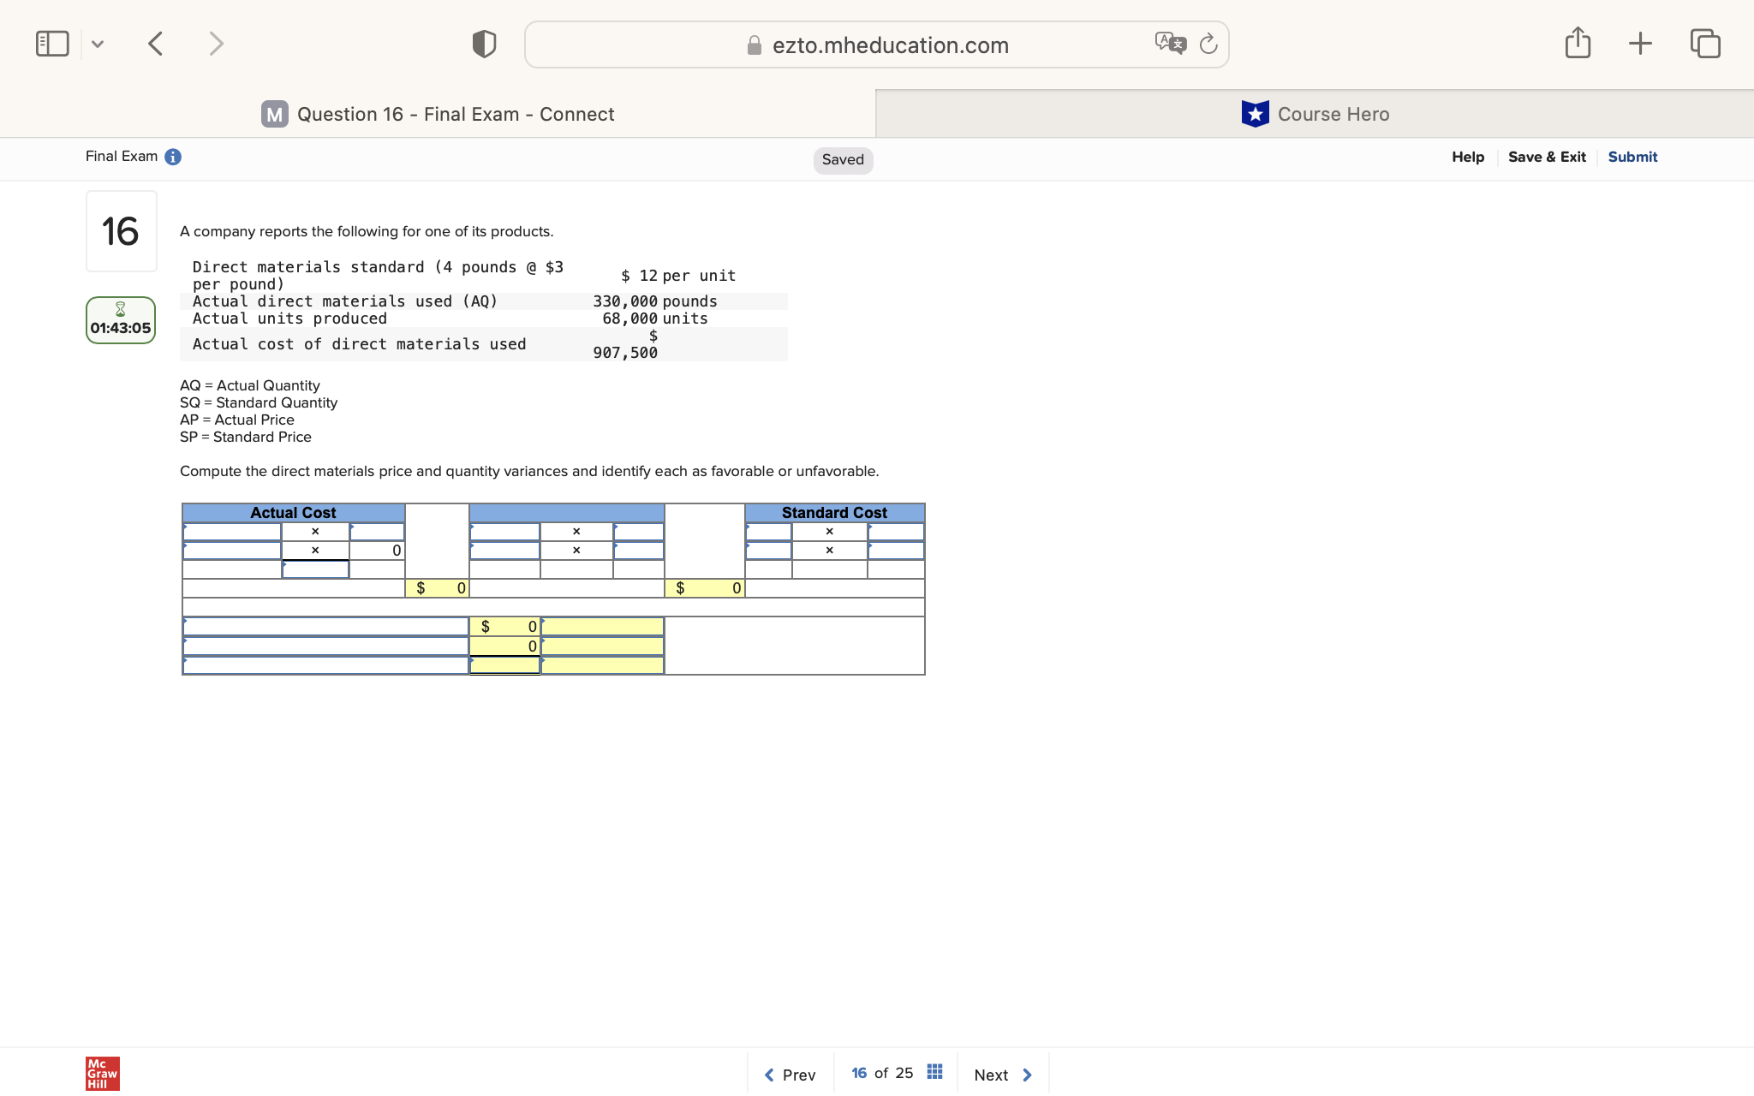Show the tab overview icon
Screen dimensions: 1754x1096
[x=1704, y=44]
